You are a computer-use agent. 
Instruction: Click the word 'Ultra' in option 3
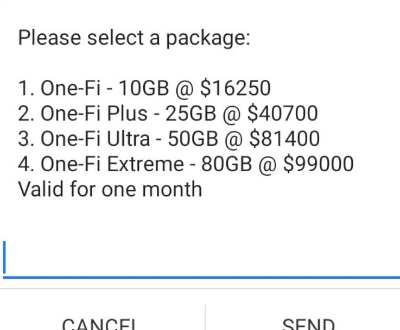(129, 139)
